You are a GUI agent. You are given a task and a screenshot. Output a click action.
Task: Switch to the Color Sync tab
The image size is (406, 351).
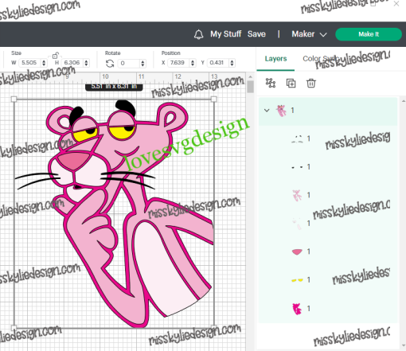[x=320, y=59]
